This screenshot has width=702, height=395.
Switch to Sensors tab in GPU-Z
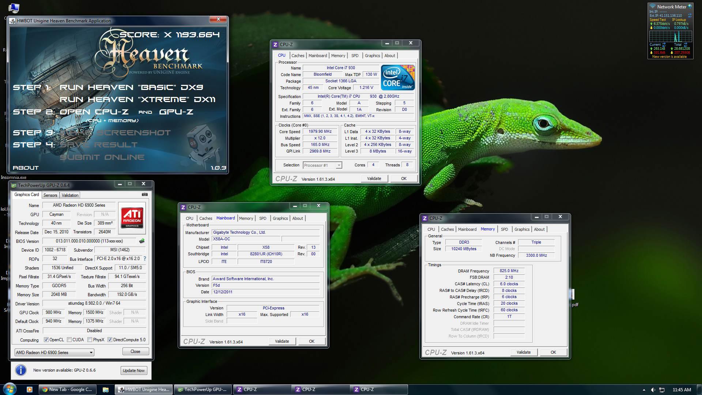click(x=50, y=195)
